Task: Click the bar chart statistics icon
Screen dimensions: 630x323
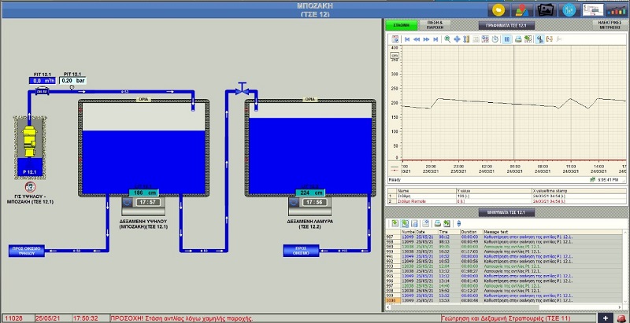Action: coord(616,9)
